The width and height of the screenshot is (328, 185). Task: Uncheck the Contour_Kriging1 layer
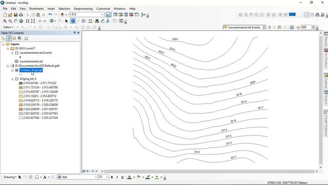[17, 70]
